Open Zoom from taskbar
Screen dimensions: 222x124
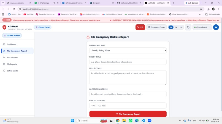coord(150,121)
